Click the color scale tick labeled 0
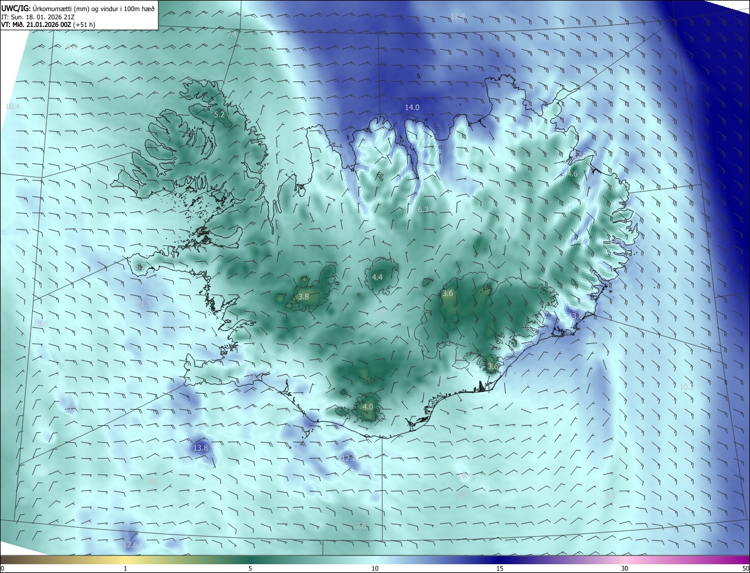Viewport: 750px width, 573px height. [x=2, y=568]
